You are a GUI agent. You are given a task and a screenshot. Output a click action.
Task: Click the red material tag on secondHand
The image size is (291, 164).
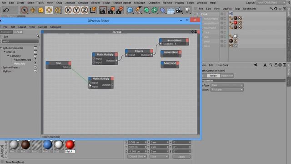[x=236, y=22]
